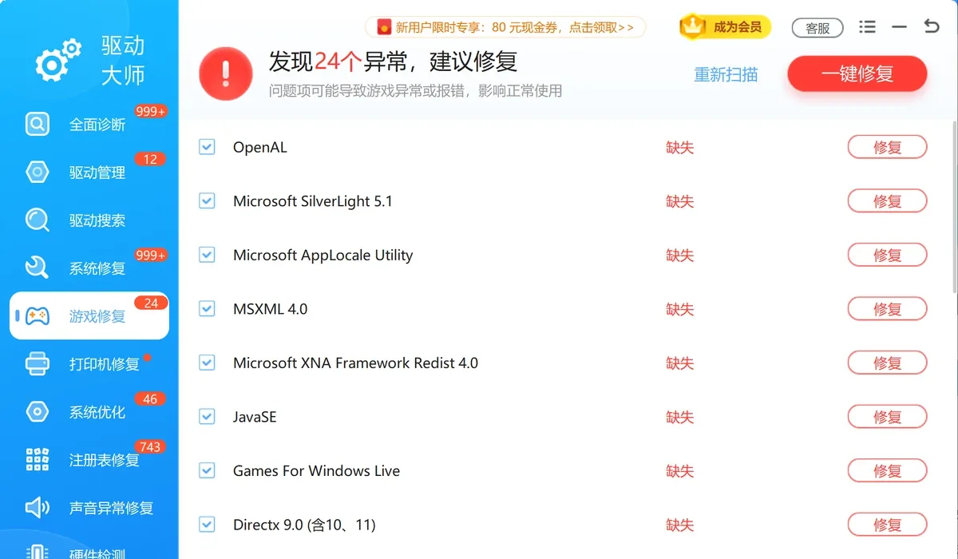Screen dimensions: 958x559
Task: Click the 驱动搜索 search icon
Action: click(x=38, y=220)
